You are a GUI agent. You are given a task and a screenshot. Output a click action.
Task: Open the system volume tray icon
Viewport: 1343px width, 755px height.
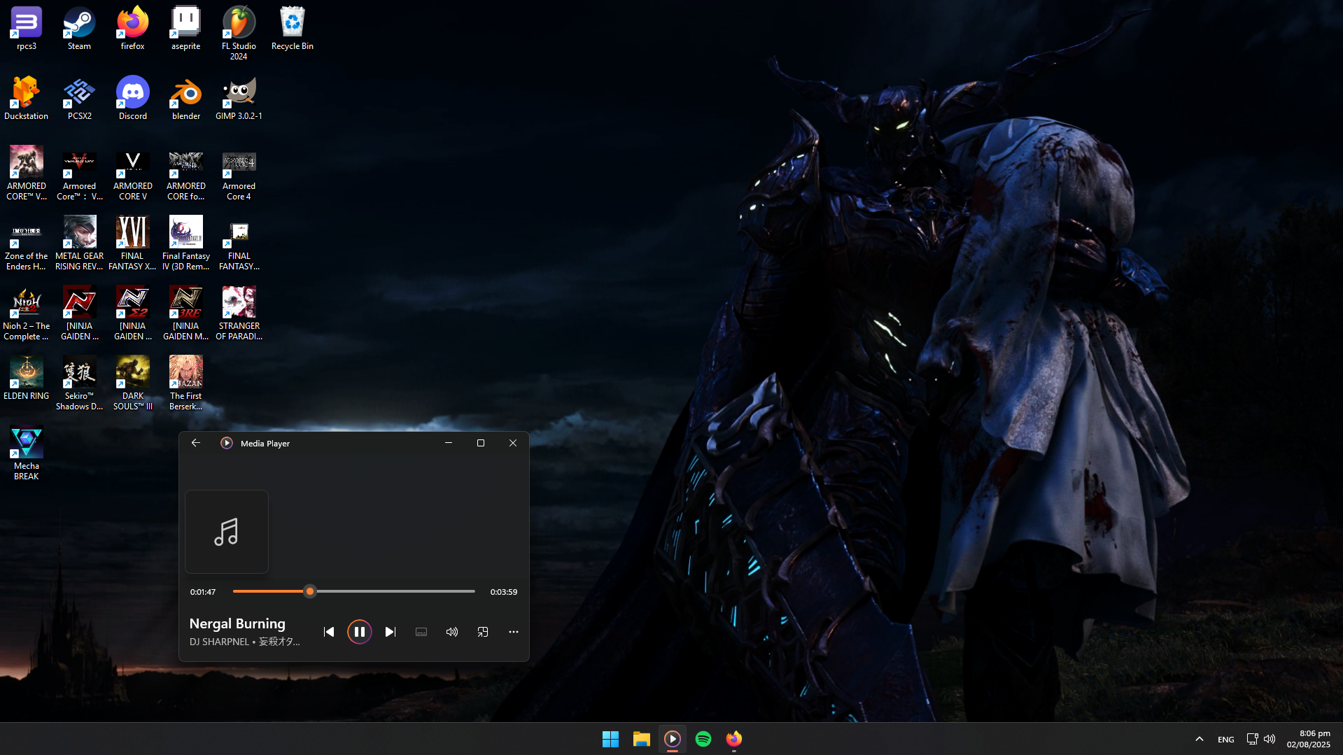coord(1270,739)
